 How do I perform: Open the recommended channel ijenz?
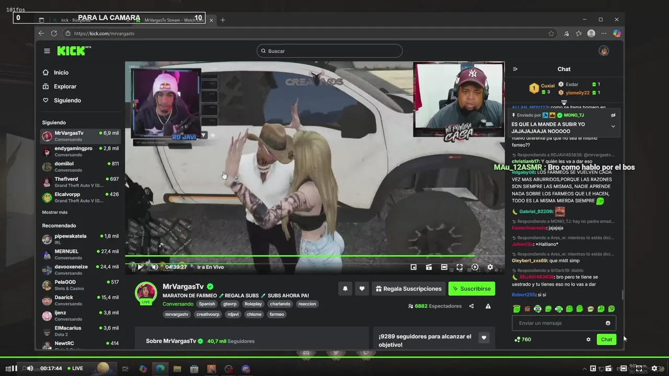click(80, 315)
